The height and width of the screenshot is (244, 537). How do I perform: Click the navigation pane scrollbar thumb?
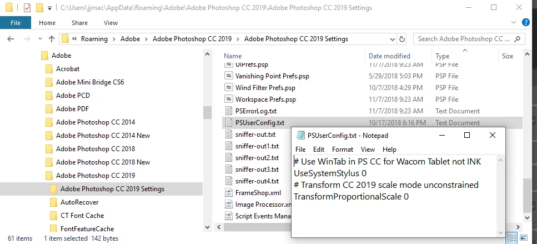(207, 113)
